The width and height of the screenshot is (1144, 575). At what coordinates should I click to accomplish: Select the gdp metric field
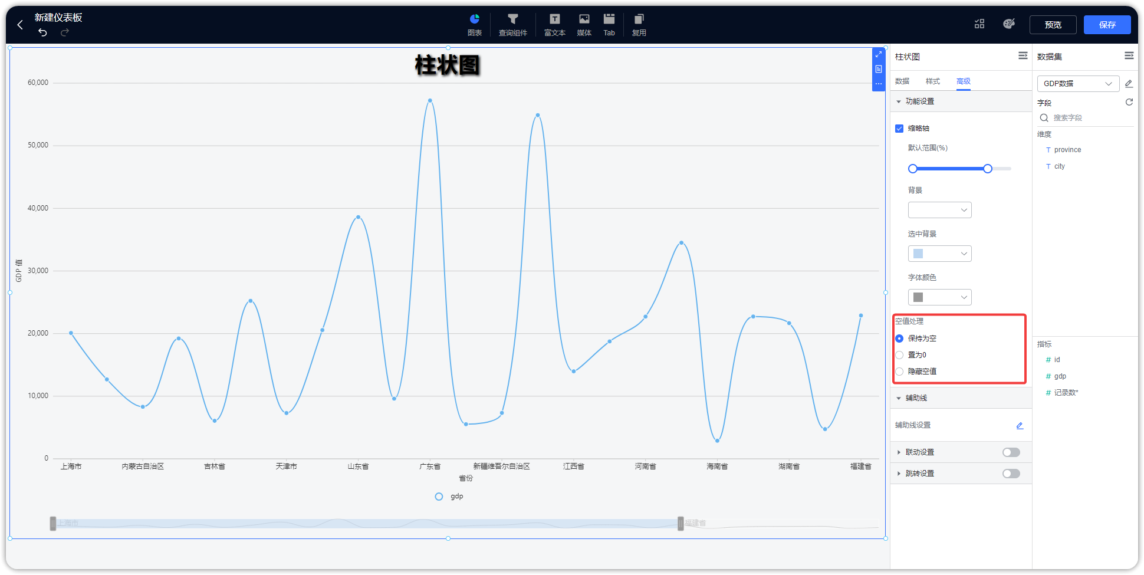1060,376
